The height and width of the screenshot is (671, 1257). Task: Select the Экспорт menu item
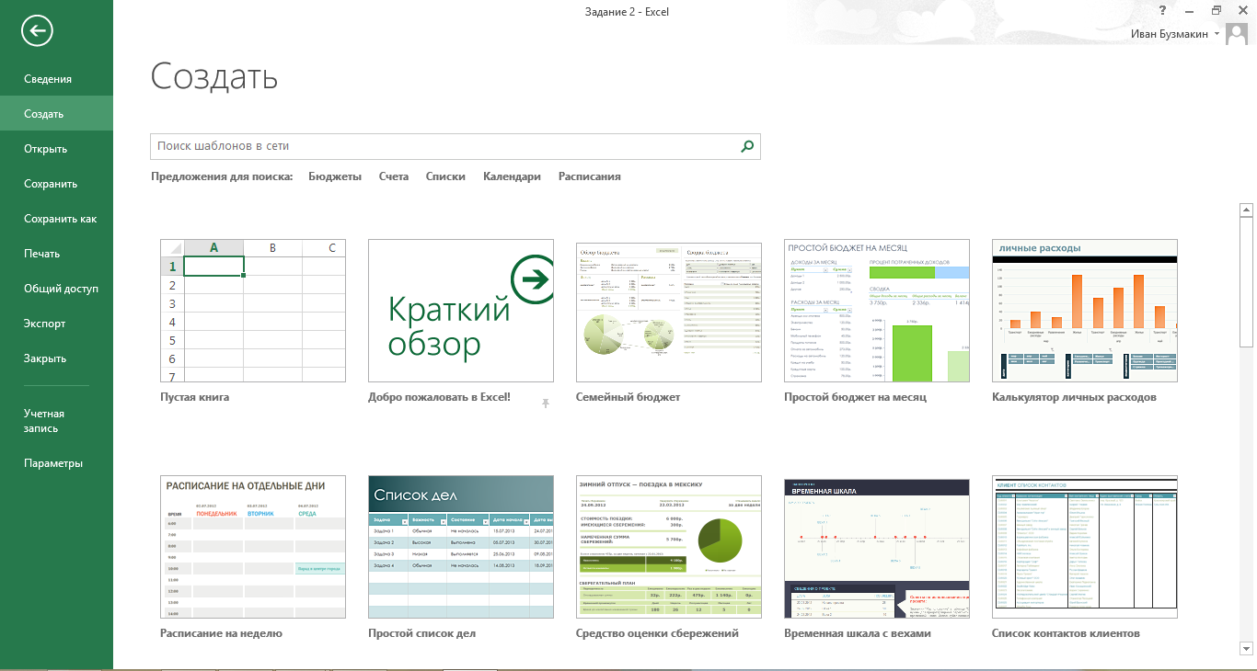coord(56,324)
